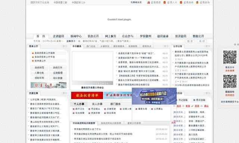The image size is (239, 143).
Task: Click the red square icon beside 医疗卫生
Action: coord(74,109)
